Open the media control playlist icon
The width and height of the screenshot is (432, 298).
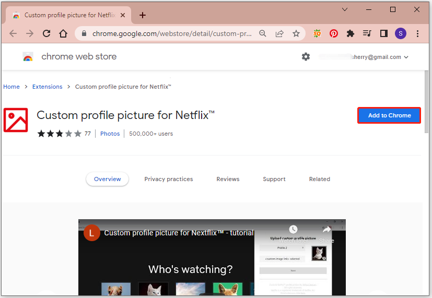click(367, 33)
